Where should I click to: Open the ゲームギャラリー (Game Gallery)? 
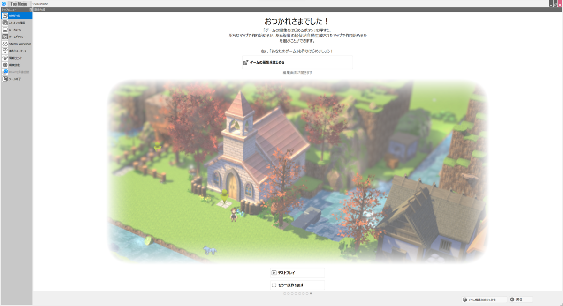click(x=17, y=37)
